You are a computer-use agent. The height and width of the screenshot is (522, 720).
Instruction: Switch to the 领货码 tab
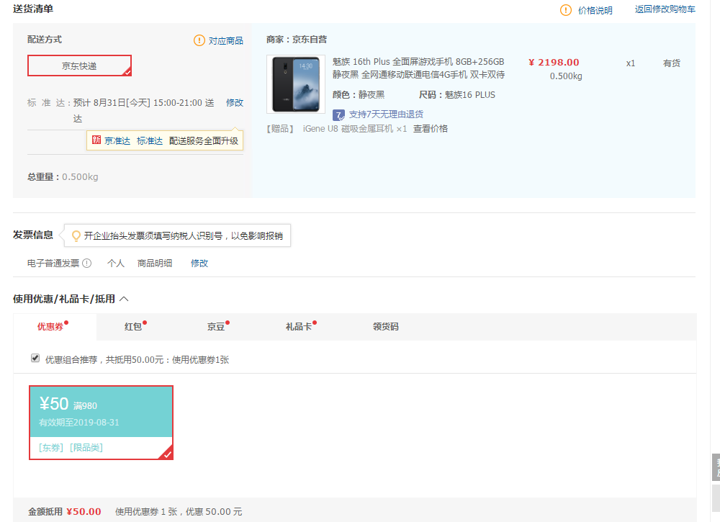tap(386, 326)
